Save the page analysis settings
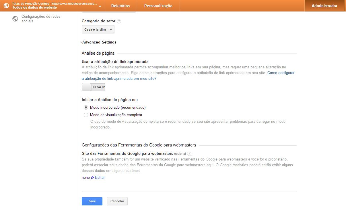The width and height of the screenshot is (346, 210). tap(92, 201)
